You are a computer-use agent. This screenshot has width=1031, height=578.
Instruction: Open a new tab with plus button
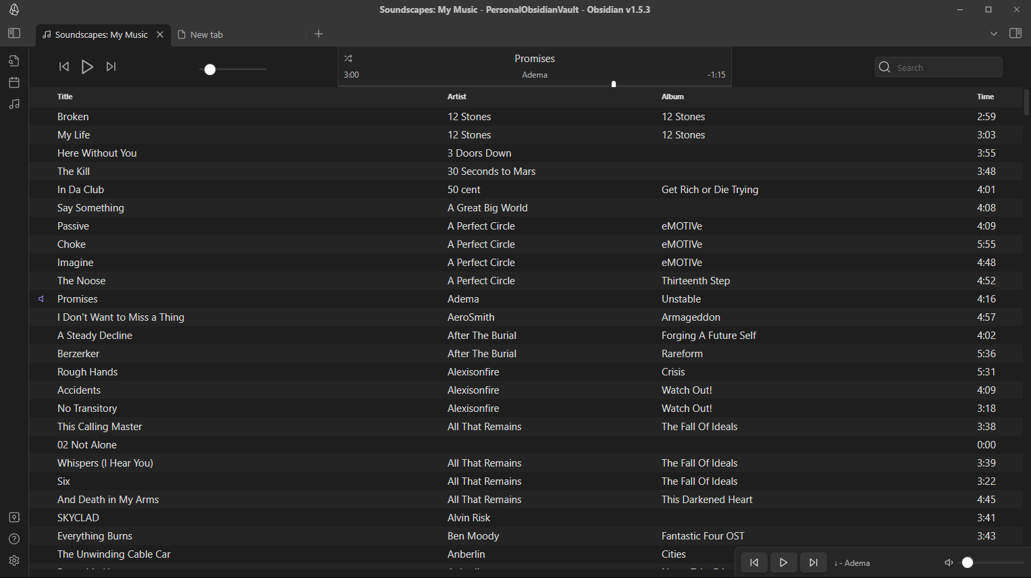pos(319,34)
